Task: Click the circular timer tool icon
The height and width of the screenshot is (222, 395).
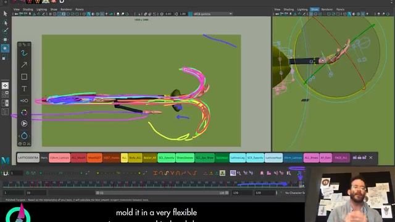Action: tap(24, 136)
